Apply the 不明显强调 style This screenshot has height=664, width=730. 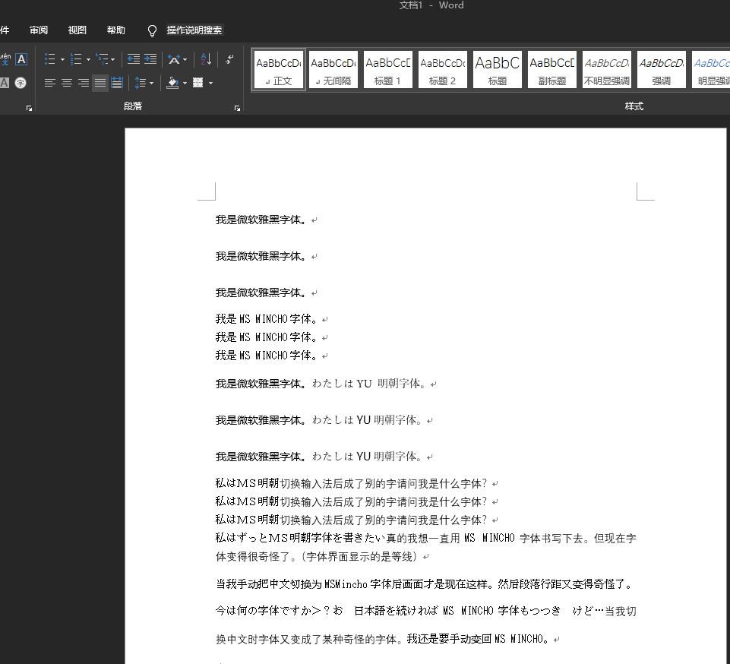pyautogui.click(x=607, y=70)
